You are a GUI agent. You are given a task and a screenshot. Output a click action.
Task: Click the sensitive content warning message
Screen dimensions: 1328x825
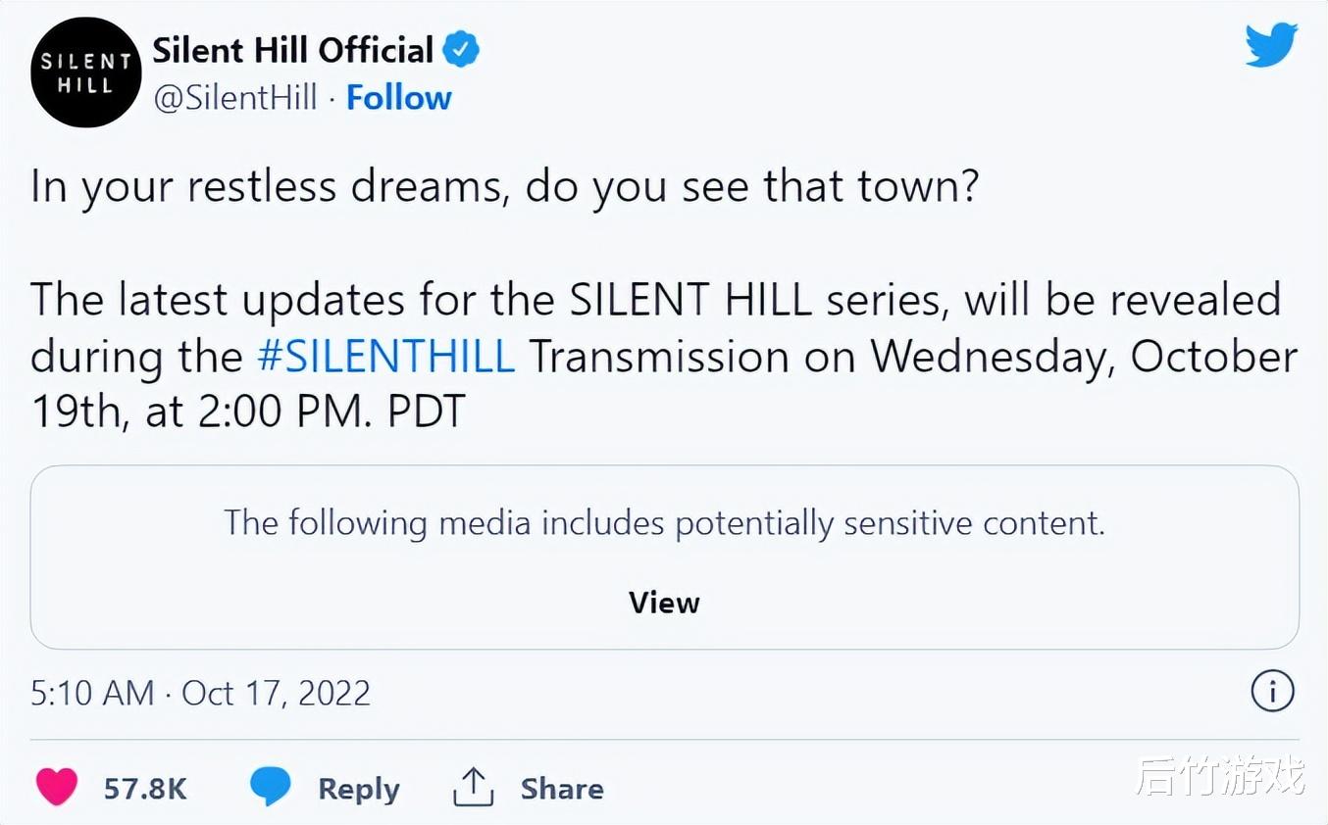click(x=664, y=522)
